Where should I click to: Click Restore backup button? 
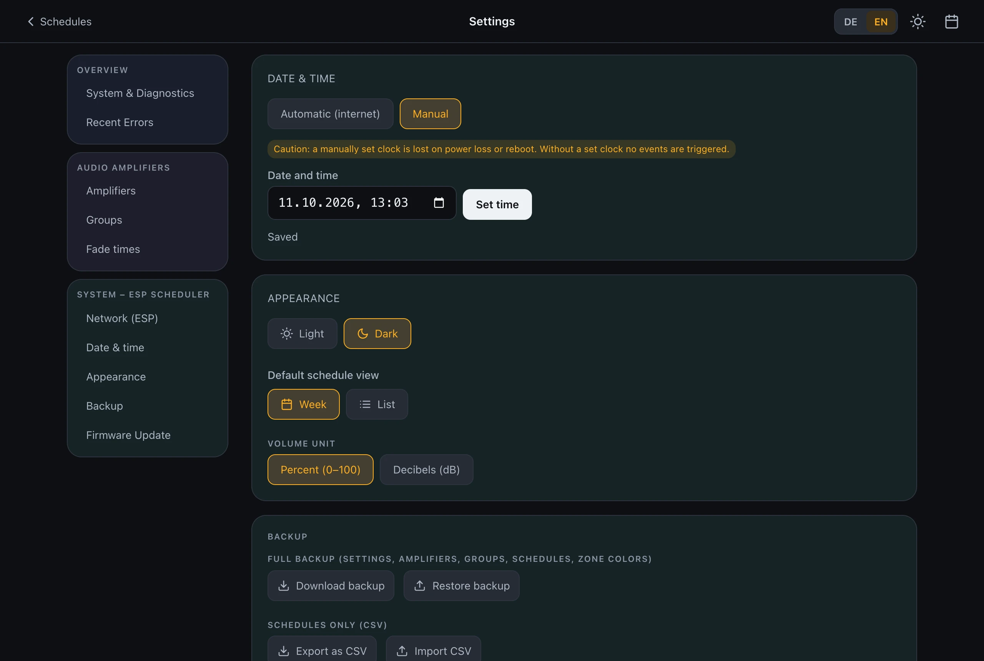coord(461,586)
